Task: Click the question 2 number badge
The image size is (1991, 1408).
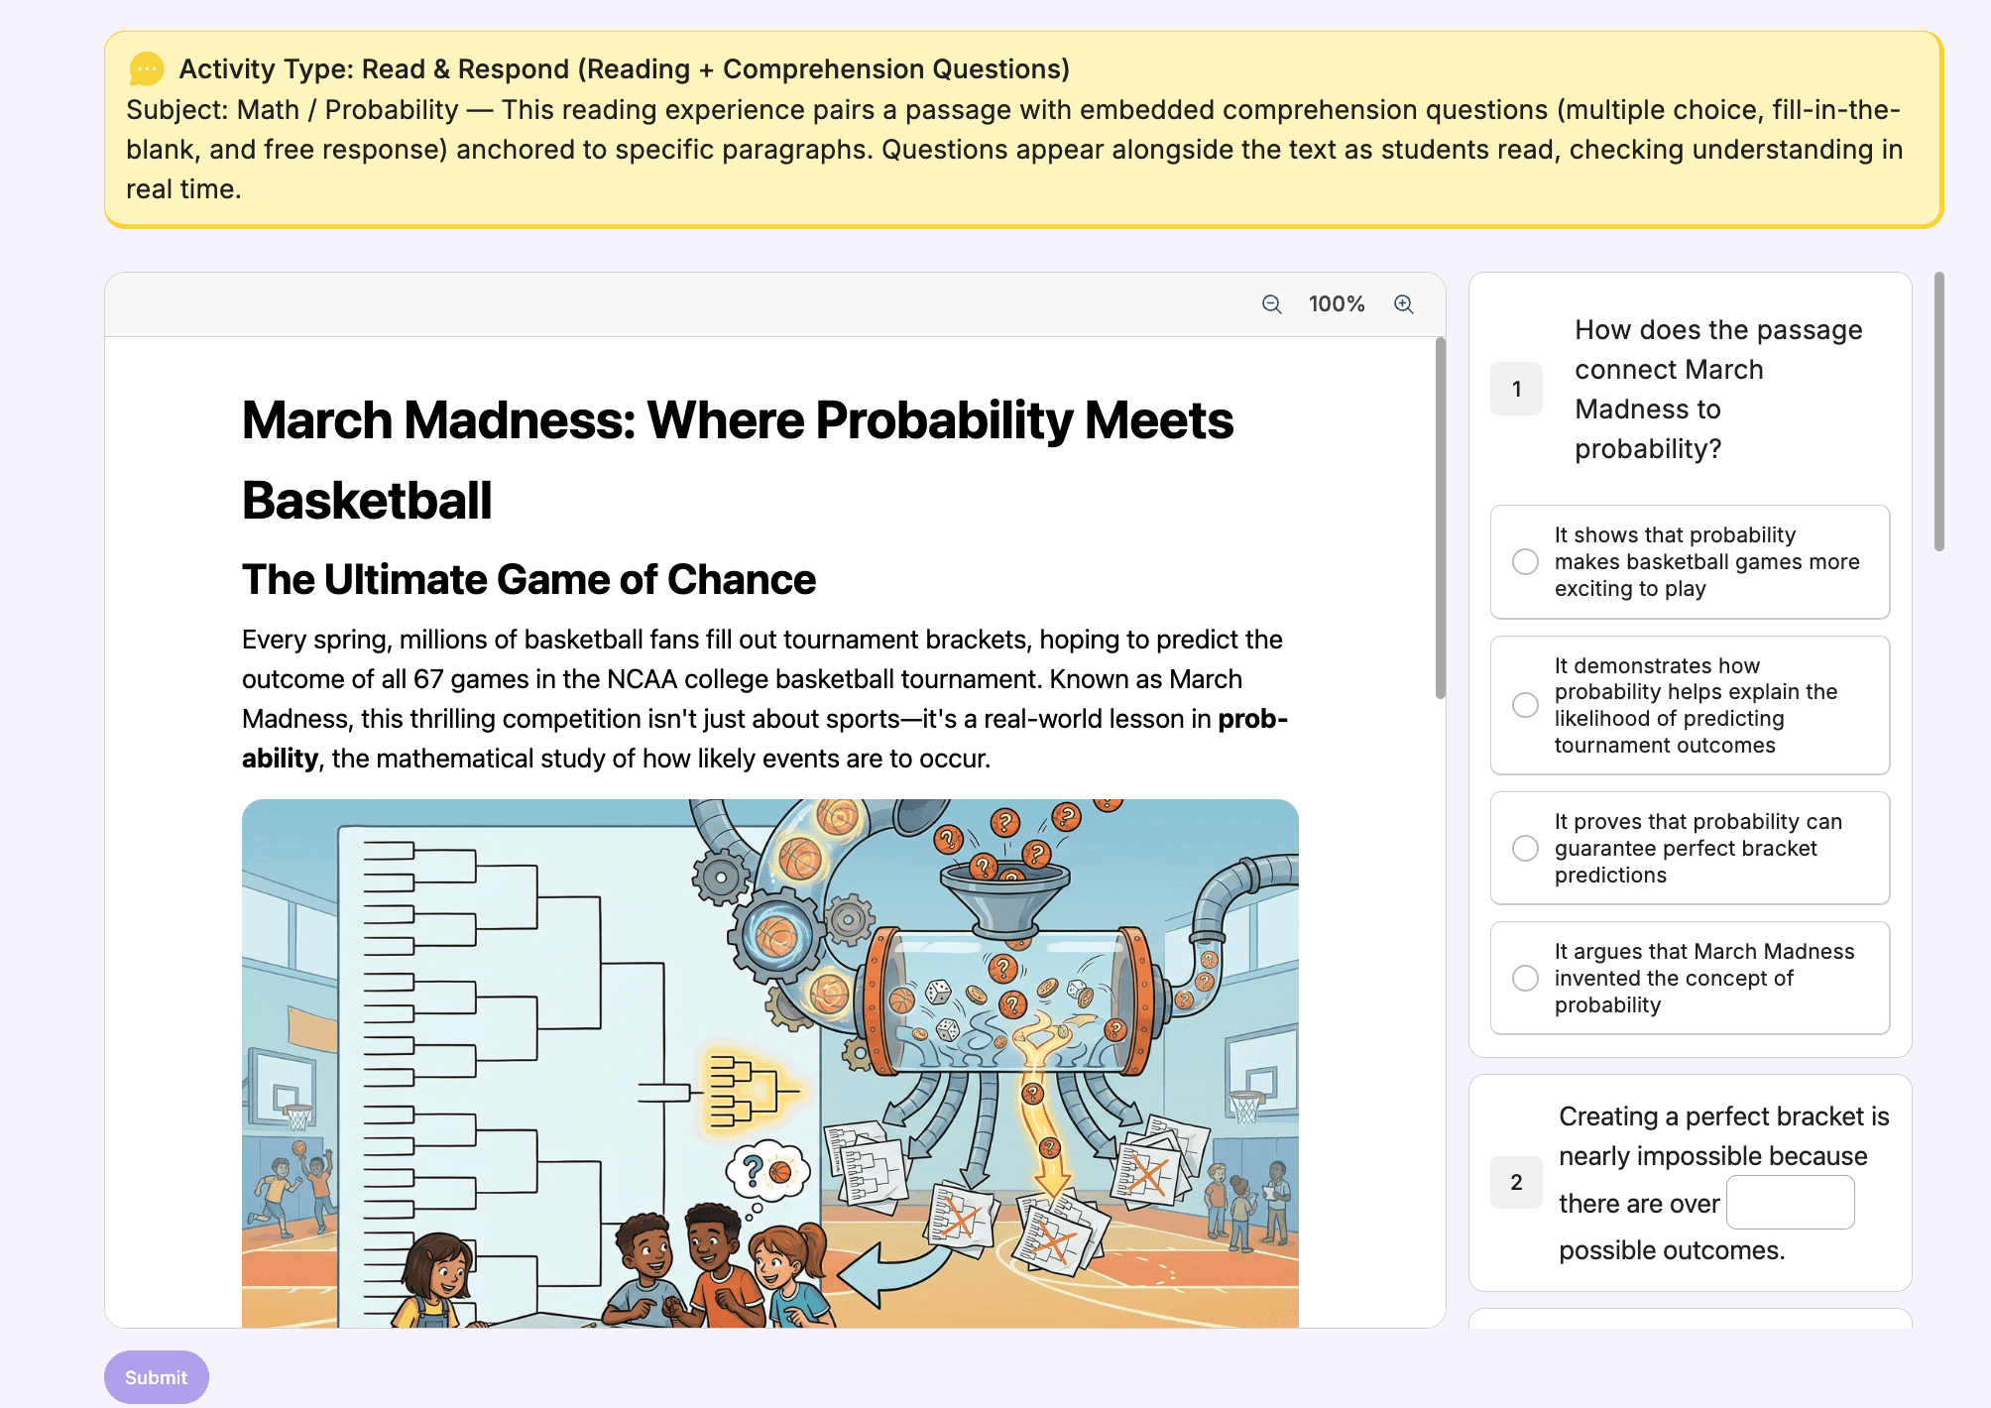Action: click(x=1516, y=1182)
